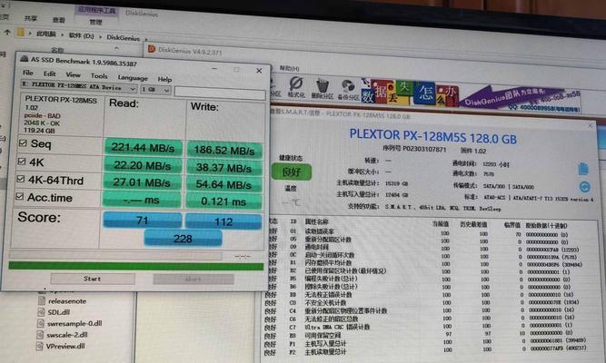This screenshot has height=363, width=606.
Task: Select the 可用保留空间 SMART attribute row
Action: (x=422, y=335)
